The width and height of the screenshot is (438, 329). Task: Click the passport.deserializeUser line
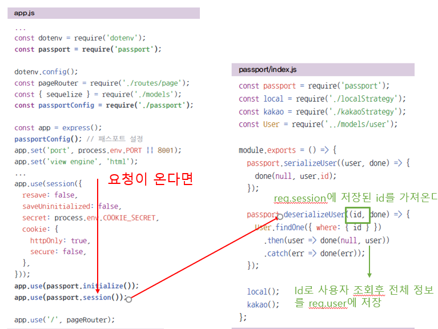coord(328,215)
